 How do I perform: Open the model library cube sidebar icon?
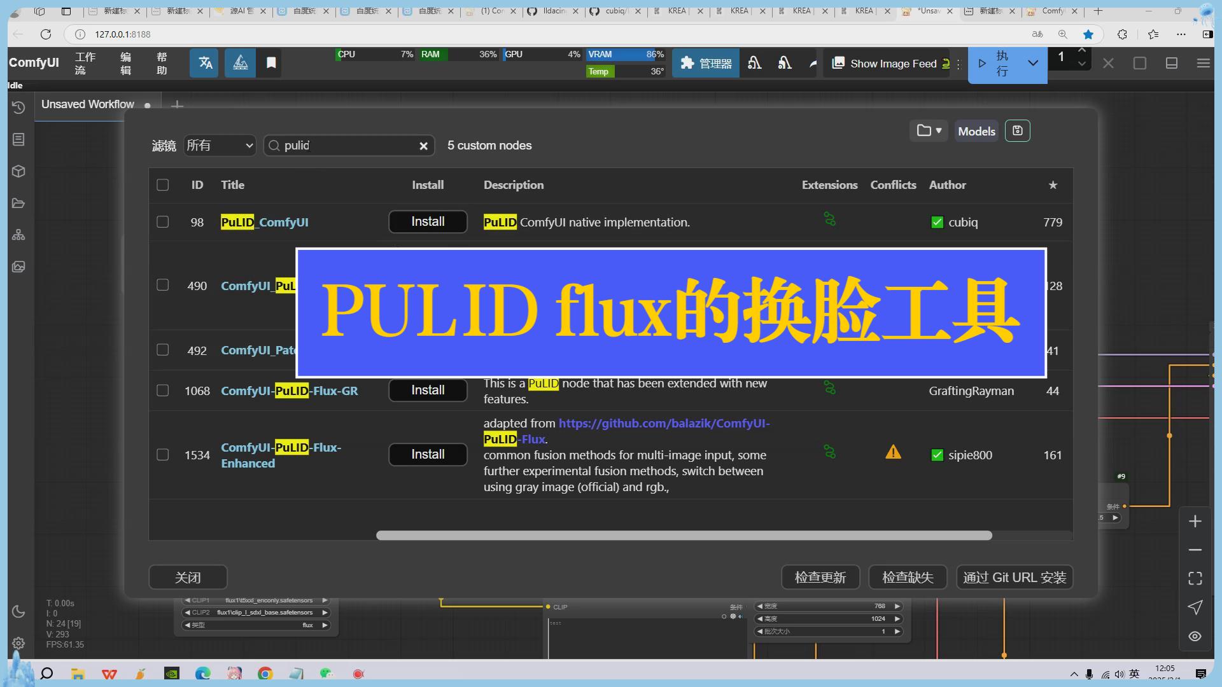coord(18,171)
